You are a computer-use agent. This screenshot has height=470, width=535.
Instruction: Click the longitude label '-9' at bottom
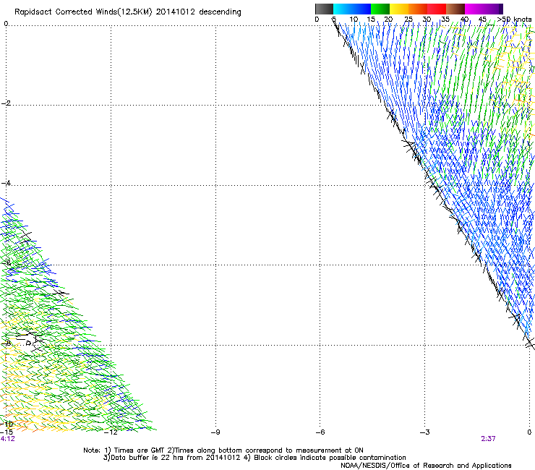click(x=215, y=432)
